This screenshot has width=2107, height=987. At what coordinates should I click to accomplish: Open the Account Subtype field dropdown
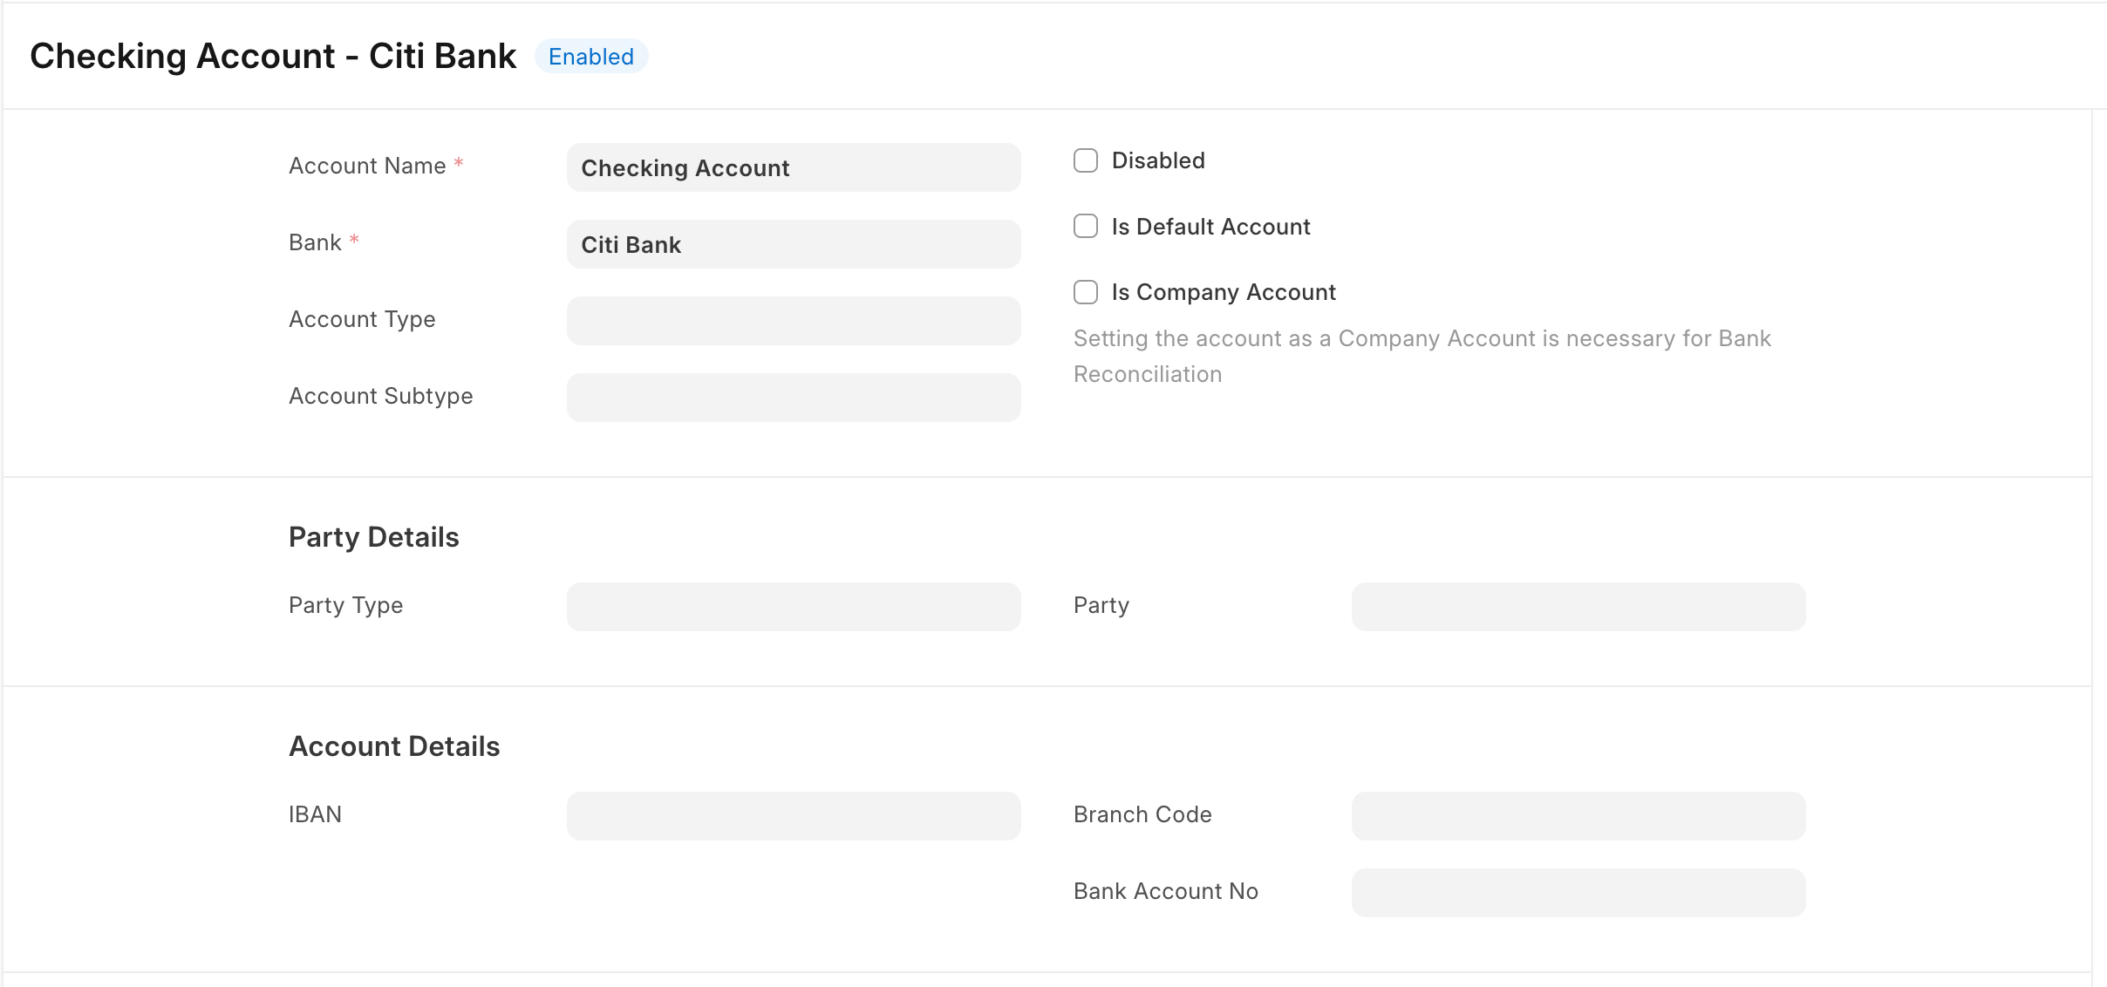click(x=793, y=398)
